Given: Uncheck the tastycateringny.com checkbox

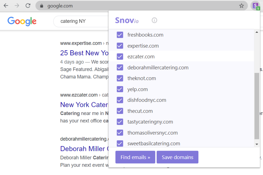Looking at the screenshot, I should pos(120,122).
